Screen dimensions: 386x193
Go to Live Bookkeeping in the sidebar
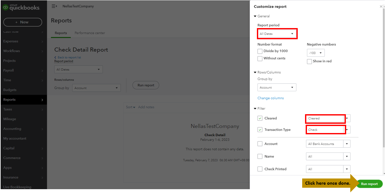point(23,187)
